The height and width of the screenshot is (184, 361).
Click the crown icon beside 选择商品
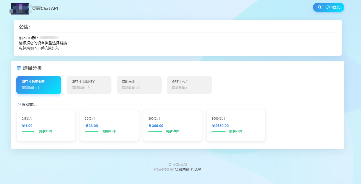[18, 105]
